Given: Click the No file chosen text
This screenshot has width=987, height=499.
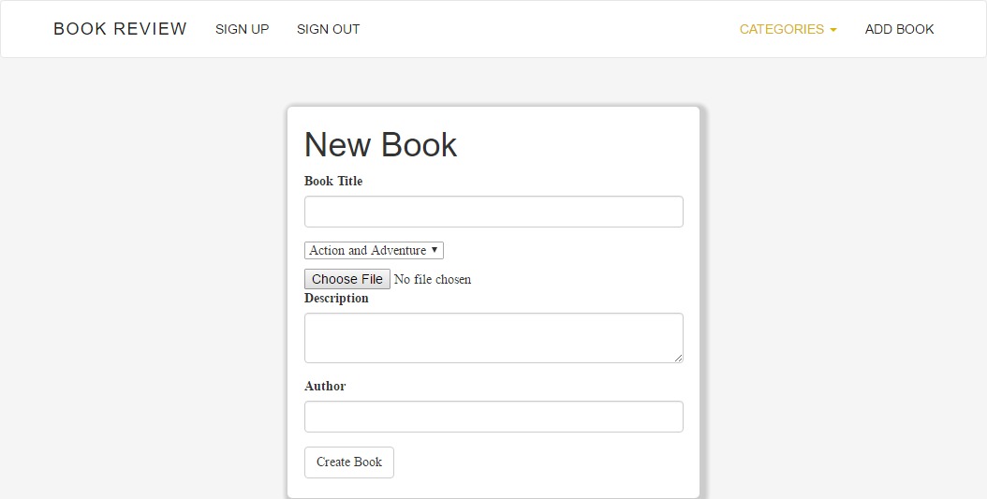Looking at the screenshot, I should [433, 279].
